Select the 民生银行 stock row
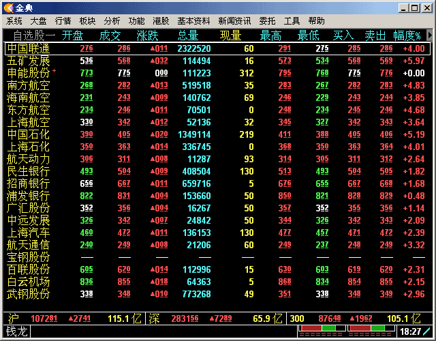This screenshot has height=341, width=436. [217, 171]
